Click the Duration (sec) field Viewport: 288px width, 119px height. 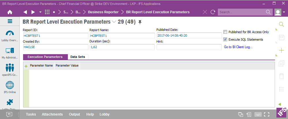point(122,47)
